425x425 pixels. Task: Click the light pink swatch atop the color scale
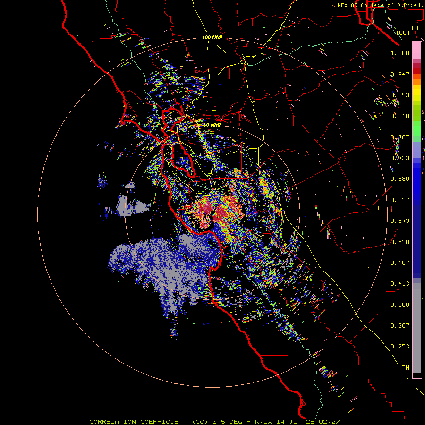click(417, 50)
